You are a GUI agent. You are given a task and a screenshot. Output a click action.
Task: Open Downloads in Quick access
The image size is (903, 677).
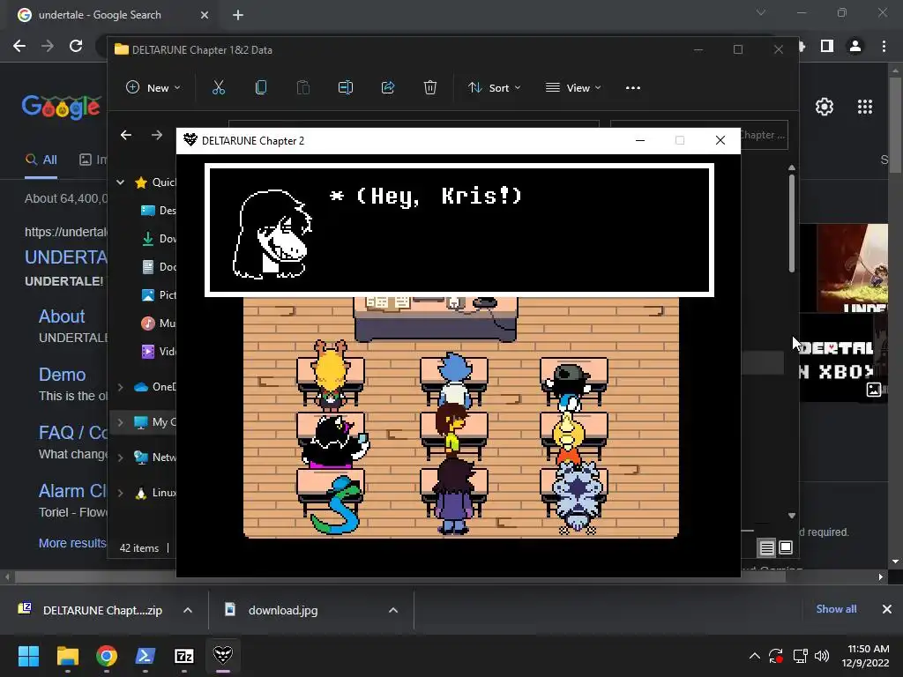[159, 239]
